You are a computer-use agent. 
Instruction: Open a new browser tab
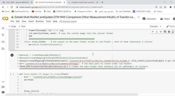[102, 2]
